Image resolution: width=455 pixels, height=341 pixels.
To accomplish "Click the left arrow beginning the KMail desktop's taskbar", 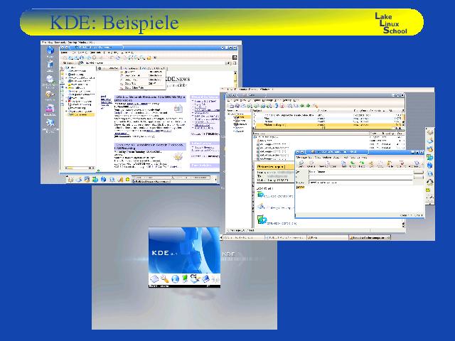I will (x=221, y=237).
